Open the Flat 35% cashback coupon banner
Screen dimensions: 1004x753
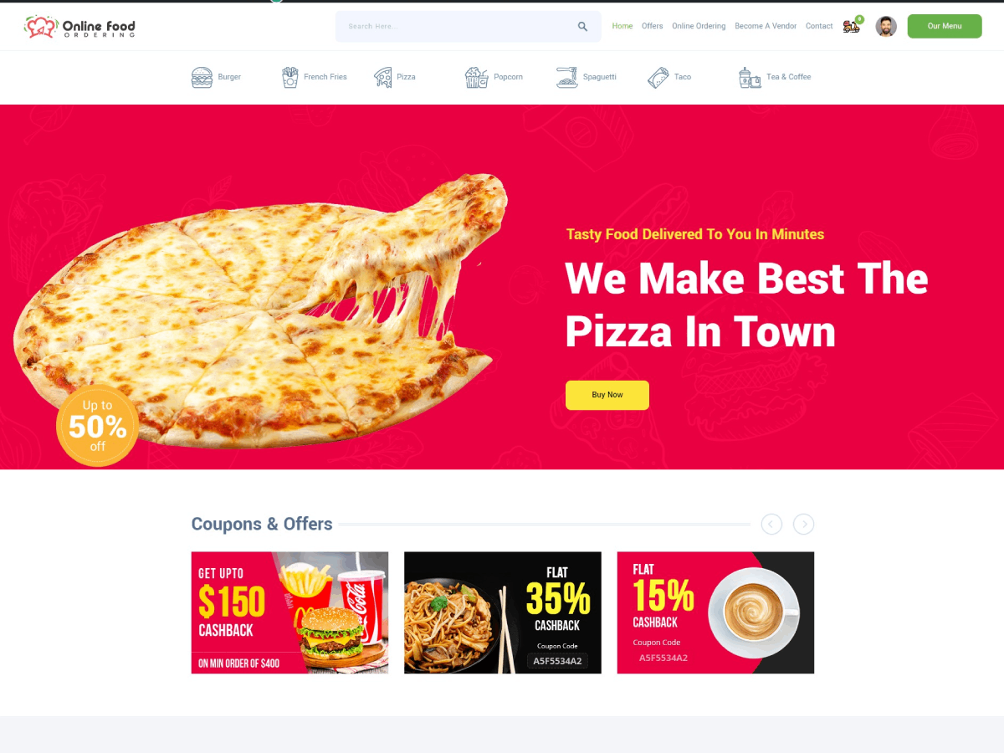(503, 612)
